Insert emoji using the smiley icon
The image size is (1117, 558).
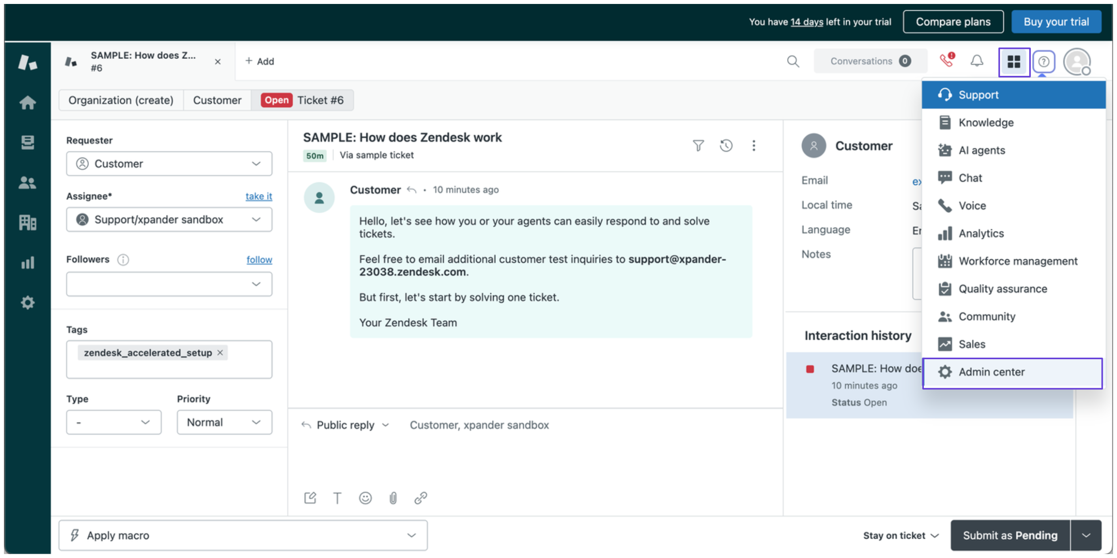tap(365, 498)
